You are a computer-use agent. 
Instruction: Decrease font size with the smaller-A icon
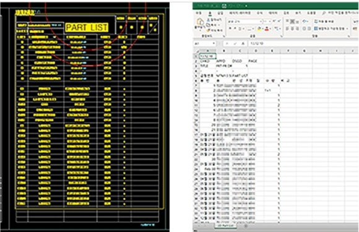tap(279, 21)
